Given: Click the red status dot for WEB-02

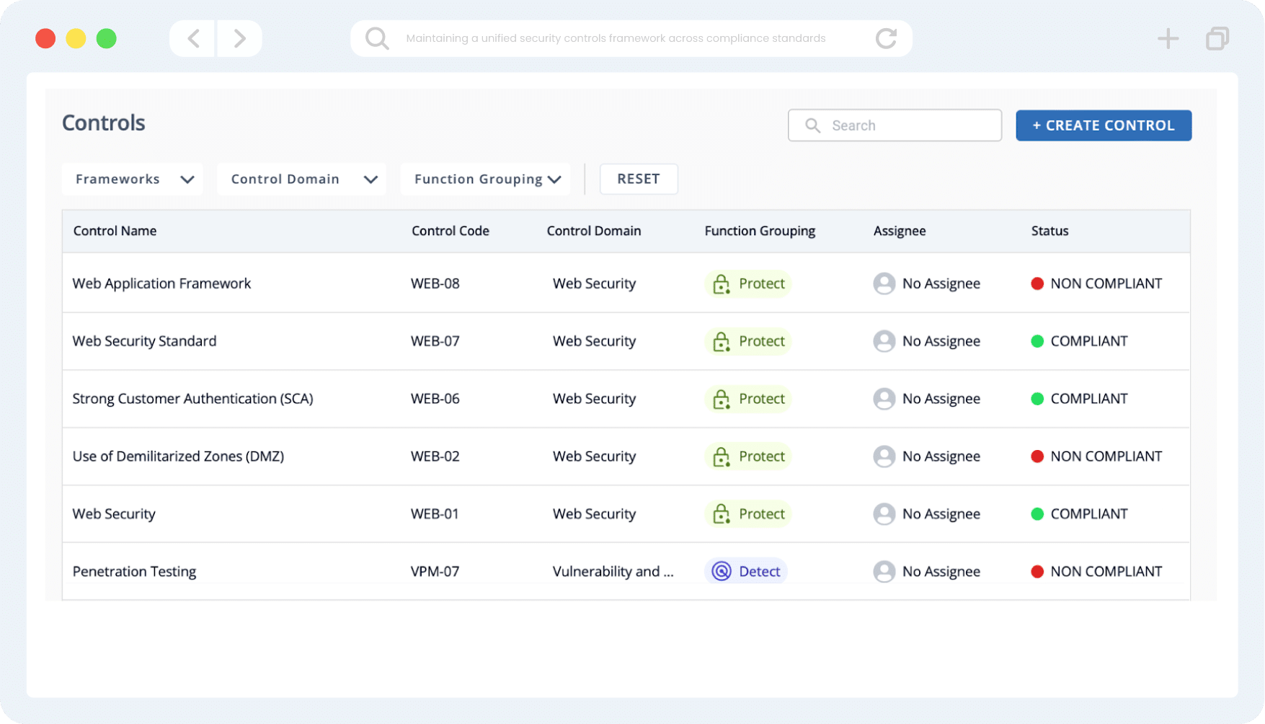Looking at the screenshot, I should point(1037,456).
